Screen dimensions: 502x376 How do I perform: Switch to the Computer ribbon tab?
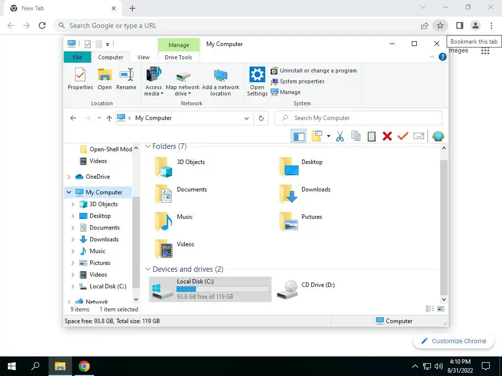(x=110, y=57)
